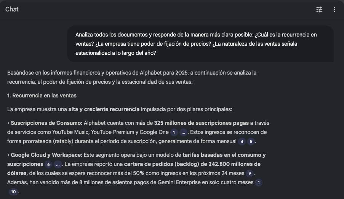Screen dimensions: 344x199
Task: Click the bold "Suscripciones de Consumo:" label
Action: pyautogui.click(x=46, y=123)
